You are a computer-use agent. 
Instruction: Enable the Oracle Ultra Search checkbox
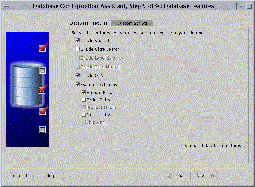(x=78, y=49)
